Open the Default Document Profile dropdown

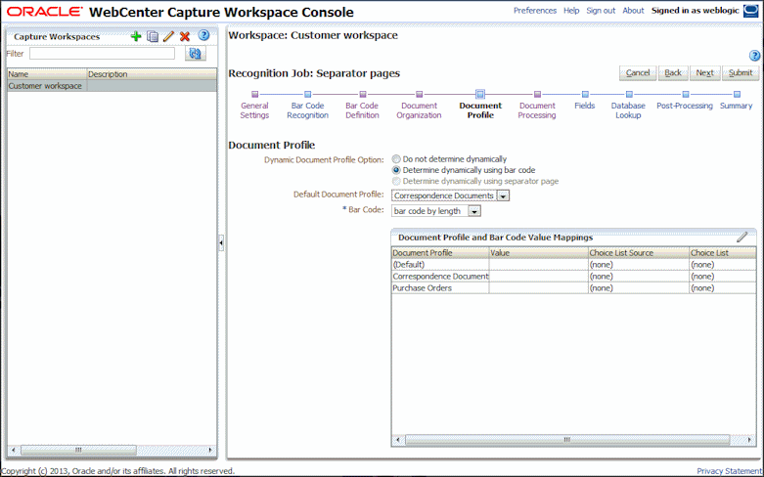(x=503, y=195)
